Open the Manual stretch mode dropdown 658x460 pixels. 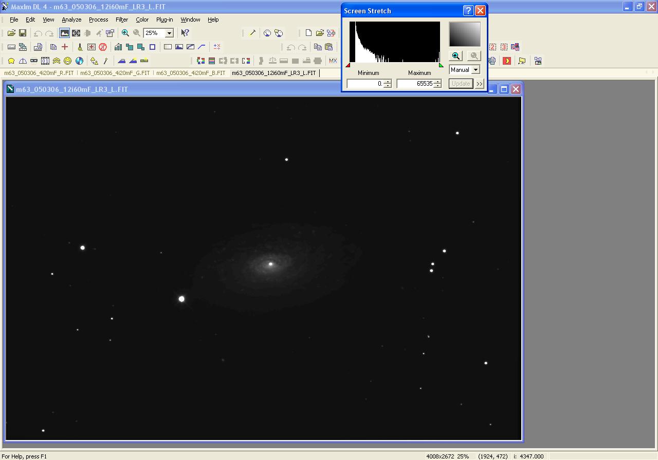[476, 70]
